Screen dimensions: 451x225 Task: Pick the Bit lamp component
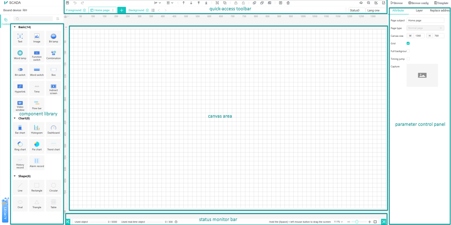53,38
